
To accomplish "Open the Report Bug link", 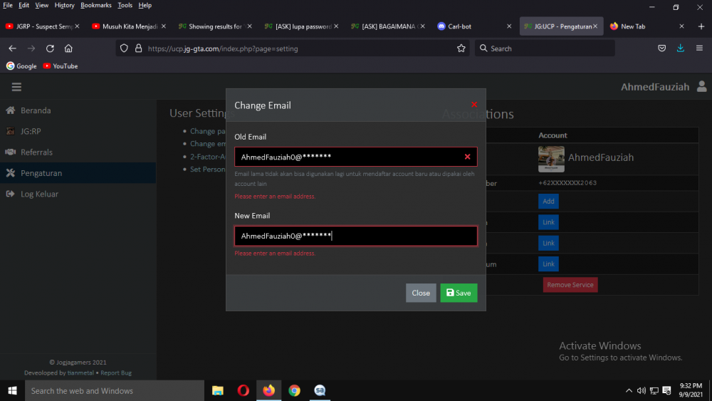I will coord(116,373).
